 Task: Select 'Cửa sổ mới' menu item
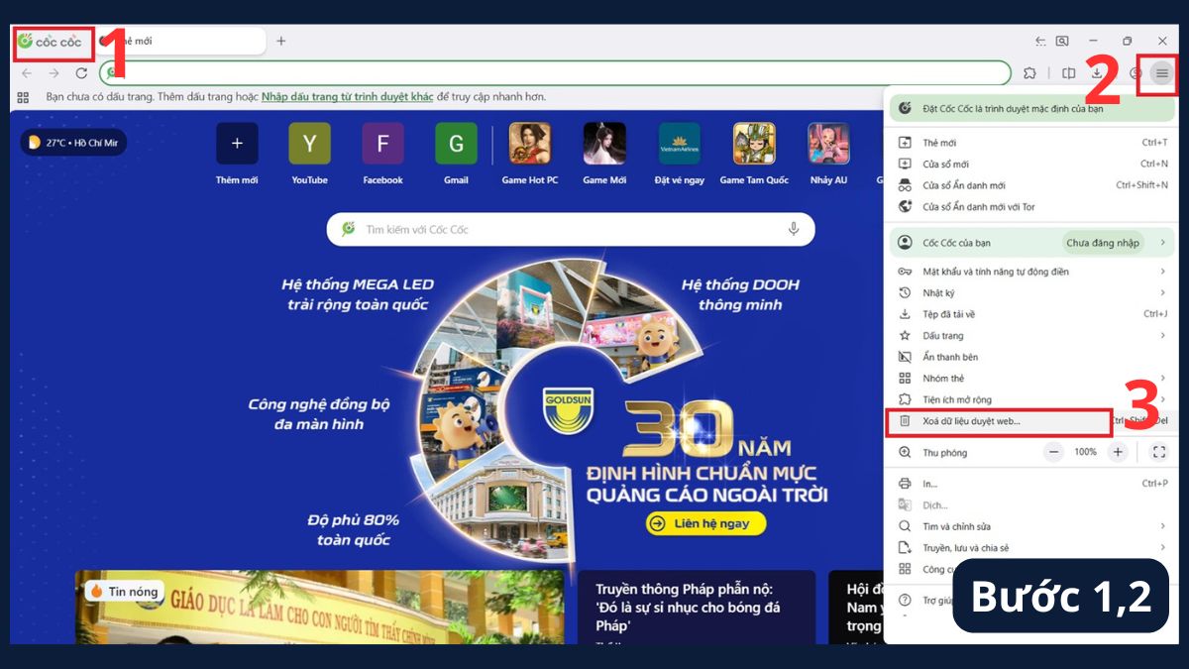1031,164
